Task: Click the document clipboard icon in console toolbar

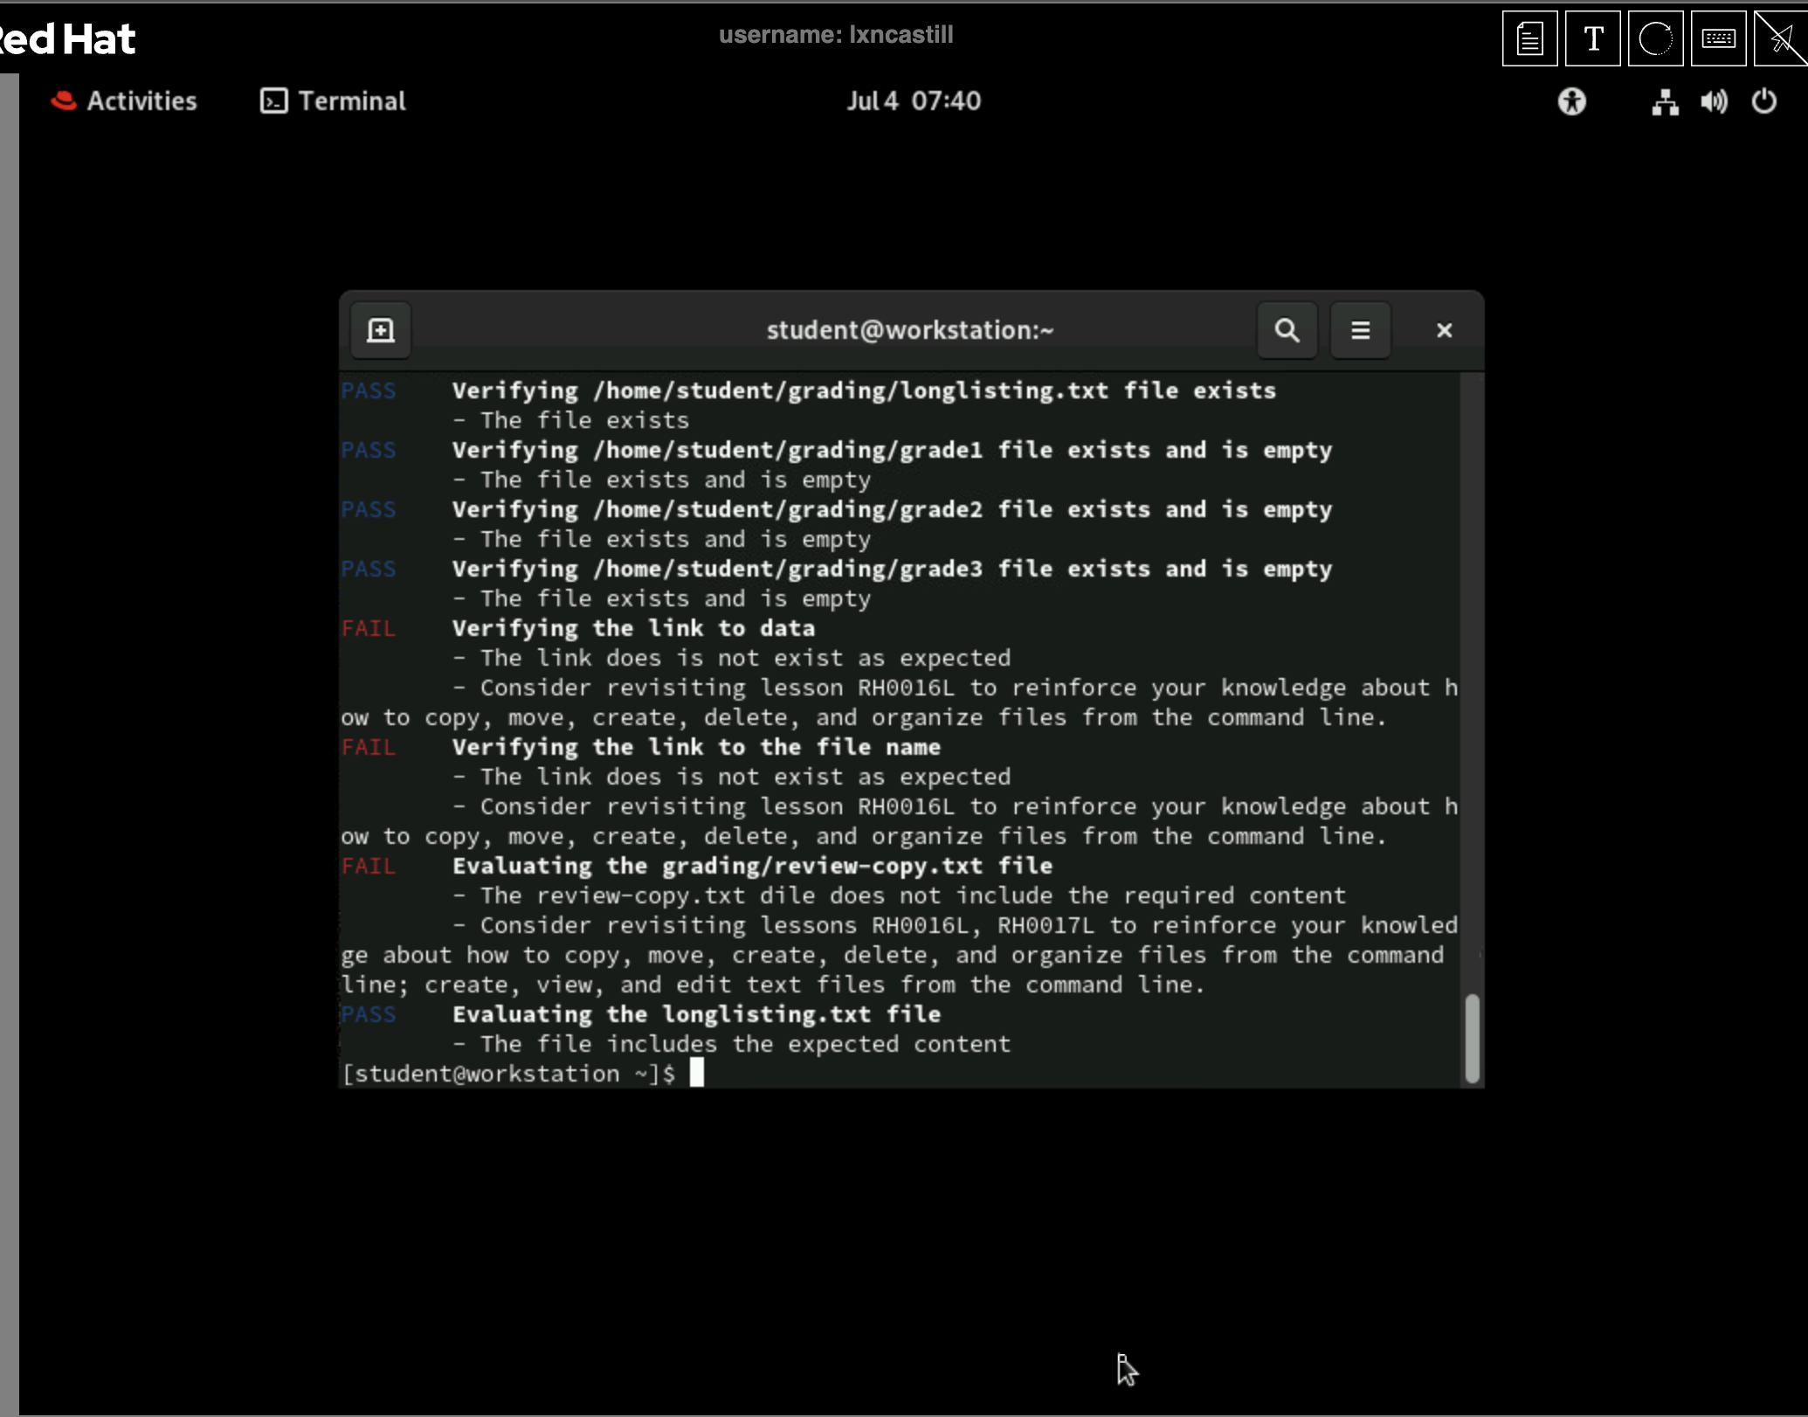Action: (1529, 39)
